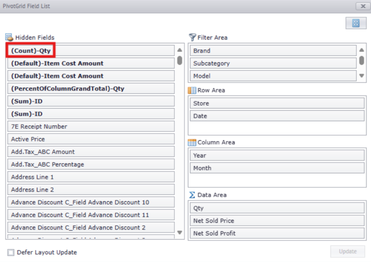Click the layout switcher icon button
Image resolution: width=371 pixels, height=262 pixels.
356,24
